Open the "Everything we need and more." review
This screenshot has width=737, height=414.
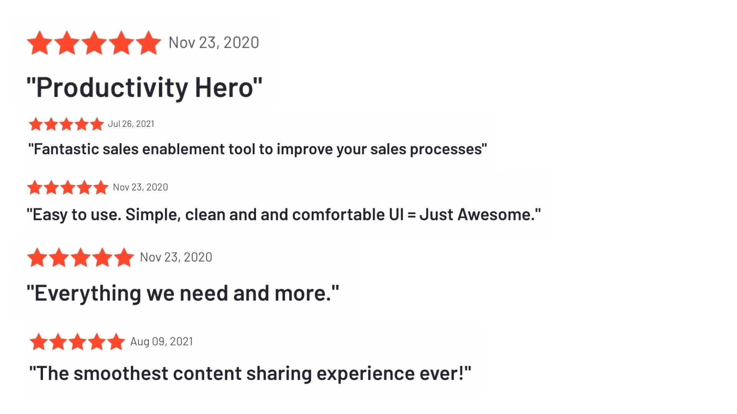[183, 294]
